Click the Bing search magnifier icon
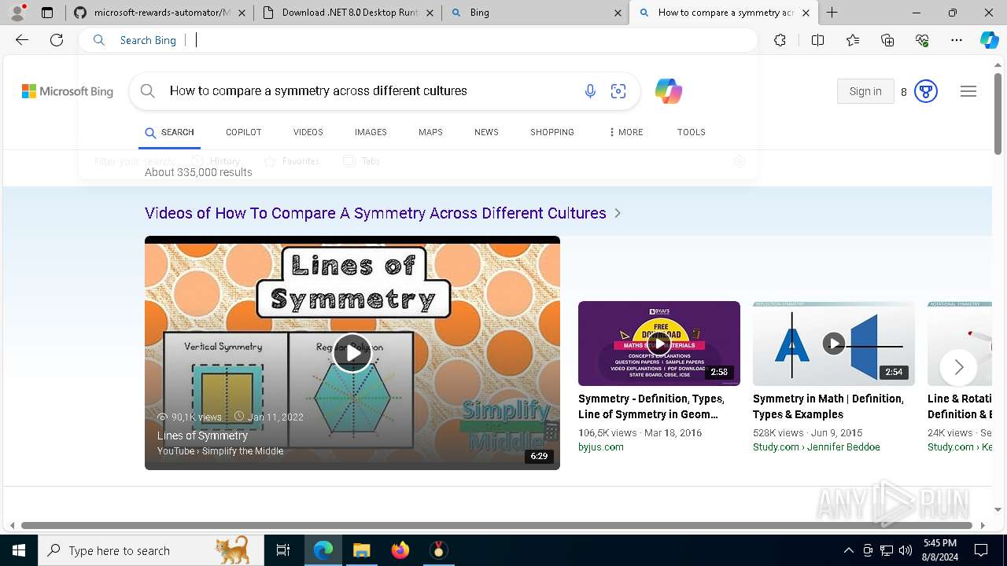 coord(147,91)
